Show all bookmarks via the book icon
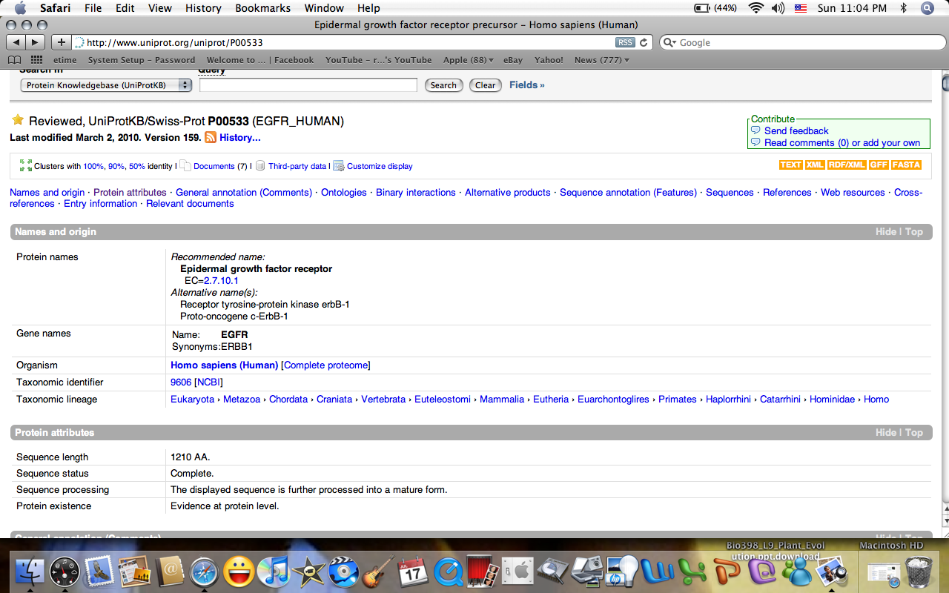The height and width of the screenshot is (593, 949). pos(15,60)
